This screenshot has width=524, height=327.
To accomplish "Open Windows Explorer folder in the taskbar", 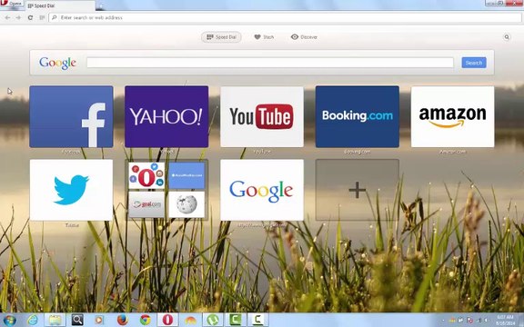I will click(55, 320).
